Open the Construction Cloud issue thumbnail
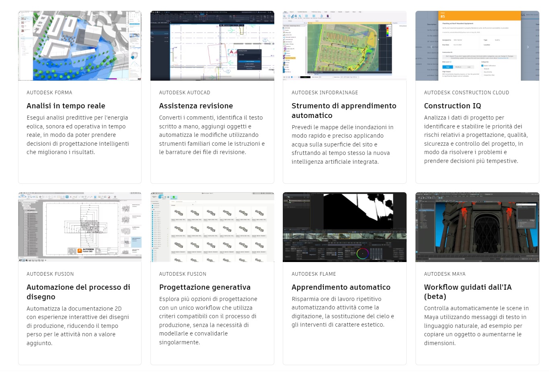This screenshot has height=376, width=549. pos(477,46)
